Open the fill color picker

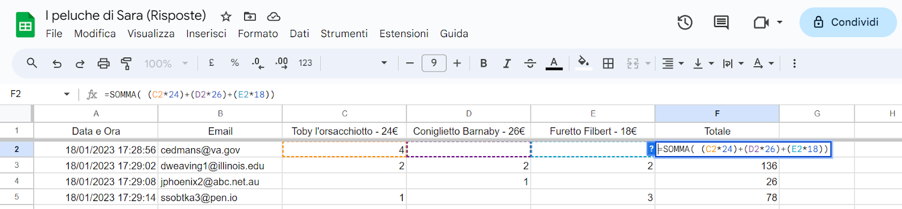583,63
